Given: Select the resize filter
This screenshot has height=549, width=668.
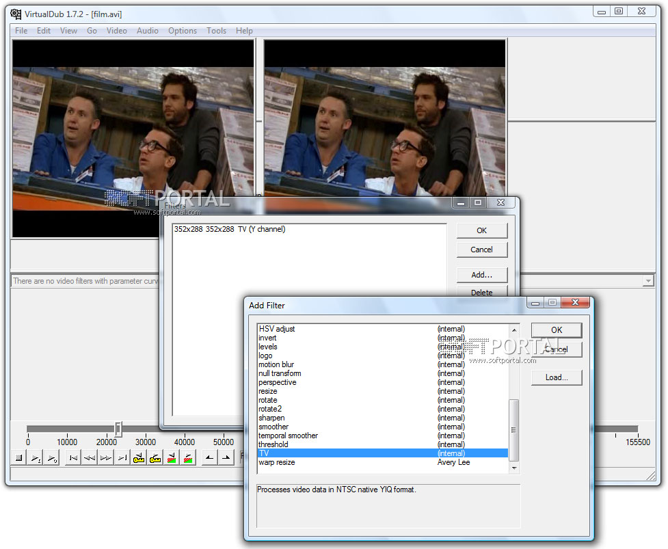Looking at the screenshot, I should coord(383,392).
